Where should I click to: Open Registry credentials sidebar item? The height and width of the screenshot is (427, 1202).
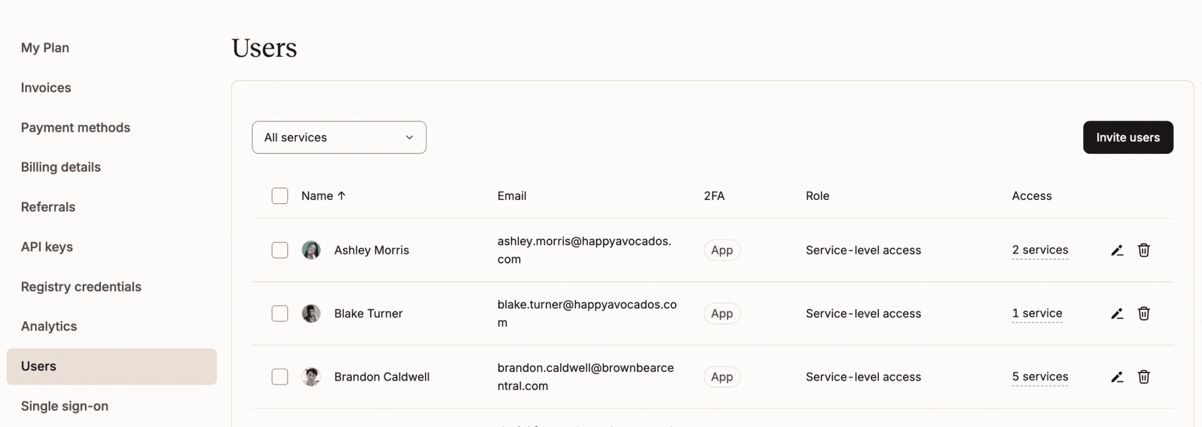click(x=81, y=287)
